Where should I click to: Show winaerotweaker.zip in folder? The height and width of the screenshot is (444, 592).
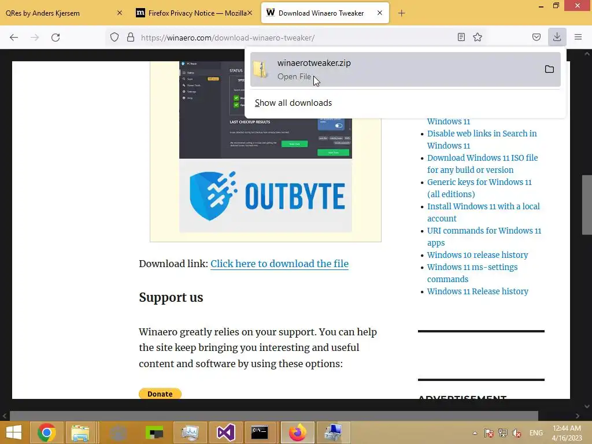click(x=549, y=69)
